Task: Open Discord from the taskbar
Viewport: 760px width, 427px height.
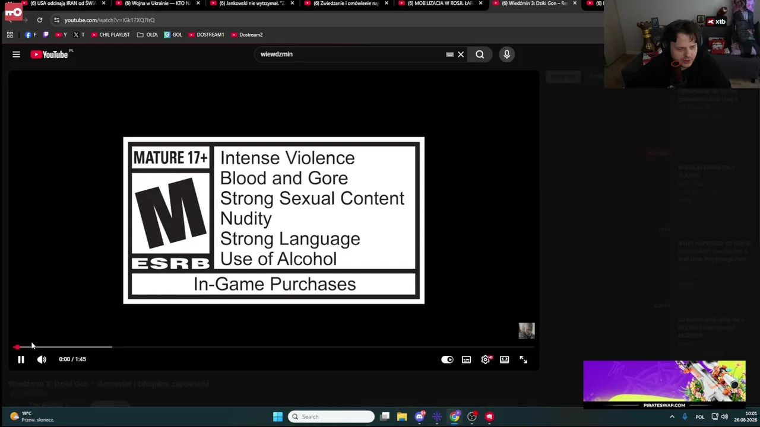Action: point(420,417)
